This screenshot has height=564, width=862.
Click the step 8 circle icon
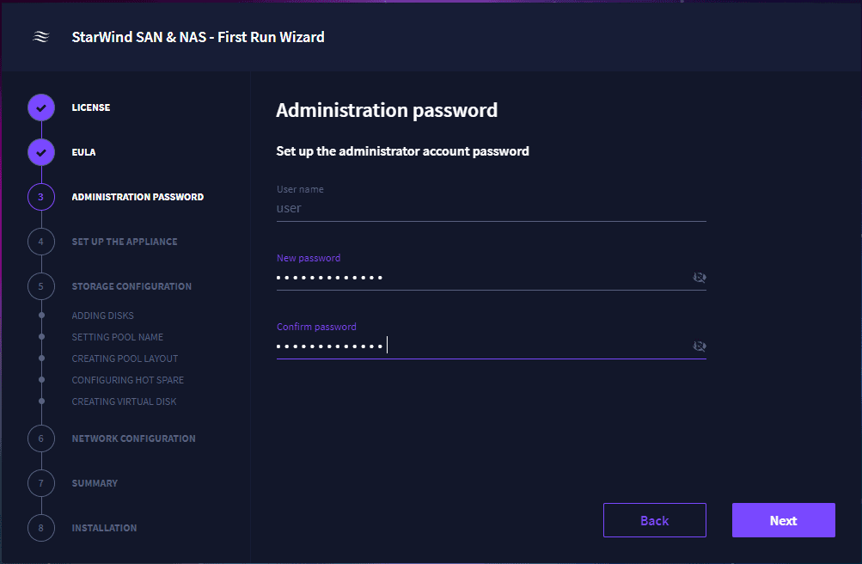[x=41, y=528]
